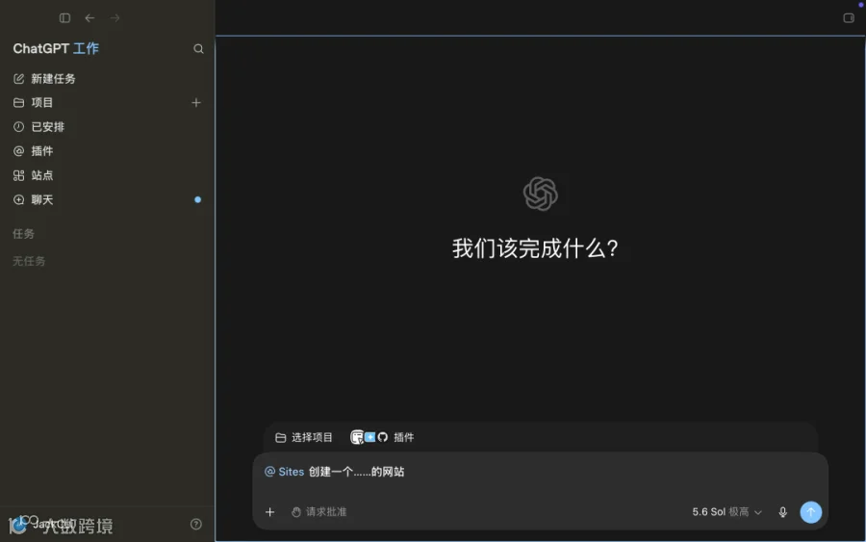Viewport: 866px width, 542px height.
Task: Open help question mark icon
Action: click(196, 525)
